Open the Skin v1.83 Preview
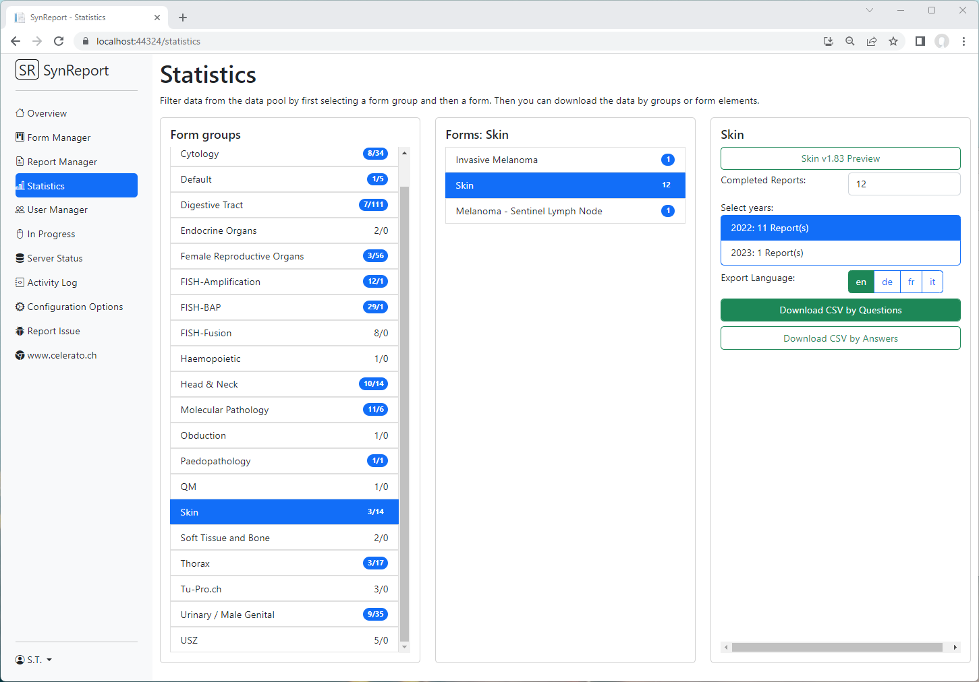Viewport: 979px width, 682px height. tap(840, 158)
